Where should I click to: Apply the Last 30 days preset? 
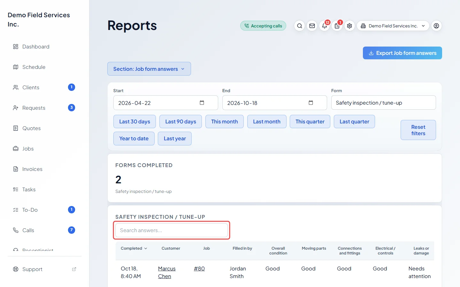coord(134,121)
